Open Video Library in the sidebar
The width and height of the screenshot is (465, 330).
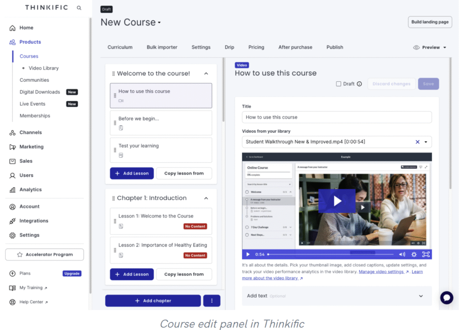point(44,68)
